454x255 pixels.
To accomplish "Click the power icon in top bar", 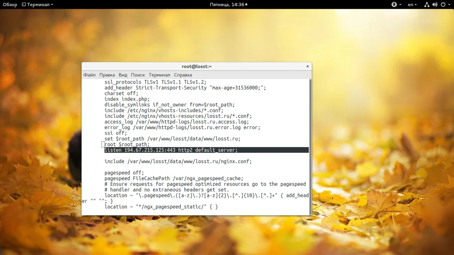I will 442,4.
